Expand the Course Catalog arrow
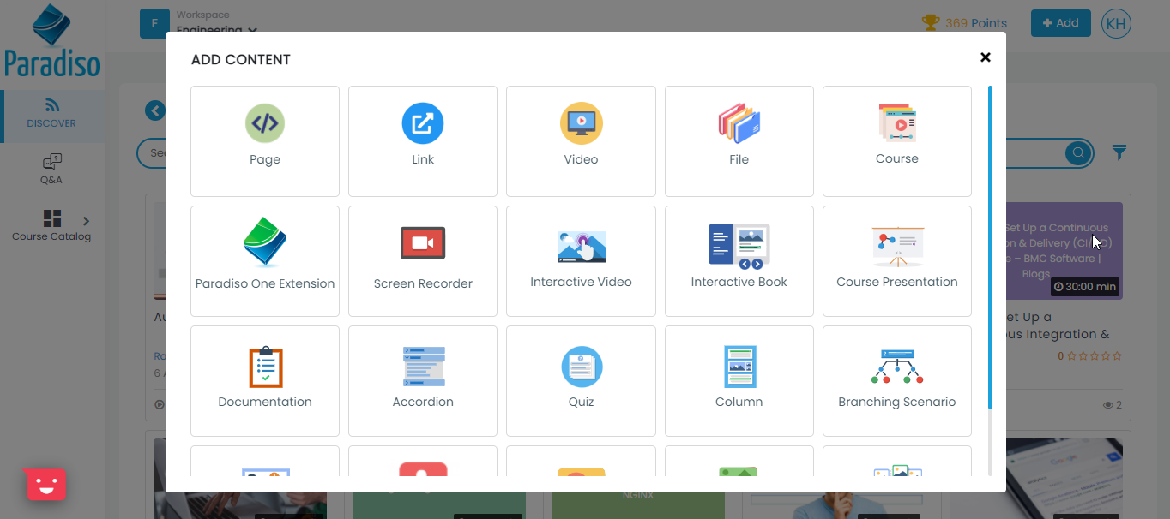1170x519 pixels. (86, 221)
